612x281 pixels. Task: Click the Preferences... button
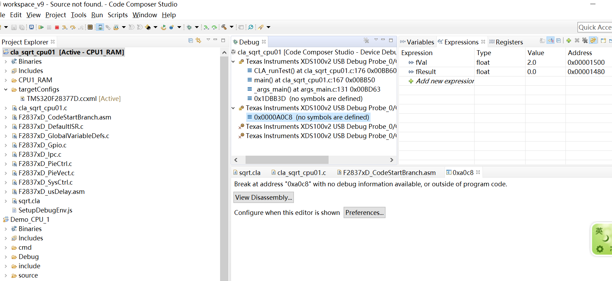click(364, 212)
